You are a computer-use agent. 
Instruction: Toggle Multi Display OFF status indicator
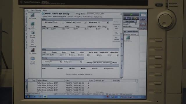(x=74, y=94)
